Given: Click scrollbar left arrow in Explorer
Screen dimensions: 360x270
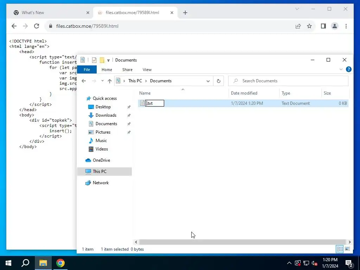Looking at the screenshot, I should click(136, 242).
